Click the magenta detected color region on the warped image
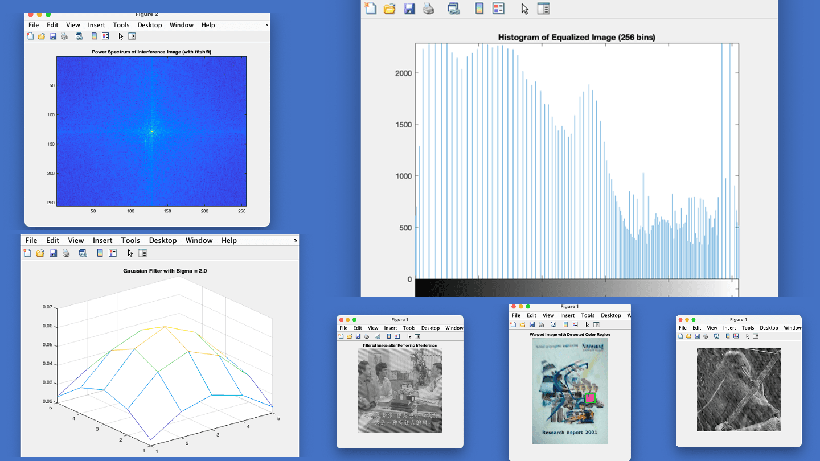This screenshot has height=461, width=820. [x=590, y=398]
